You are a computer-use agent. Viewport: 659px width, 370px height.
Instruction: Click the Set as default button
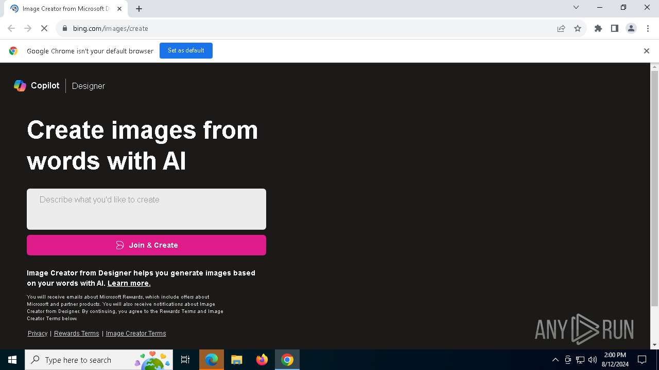coord(186,50)
